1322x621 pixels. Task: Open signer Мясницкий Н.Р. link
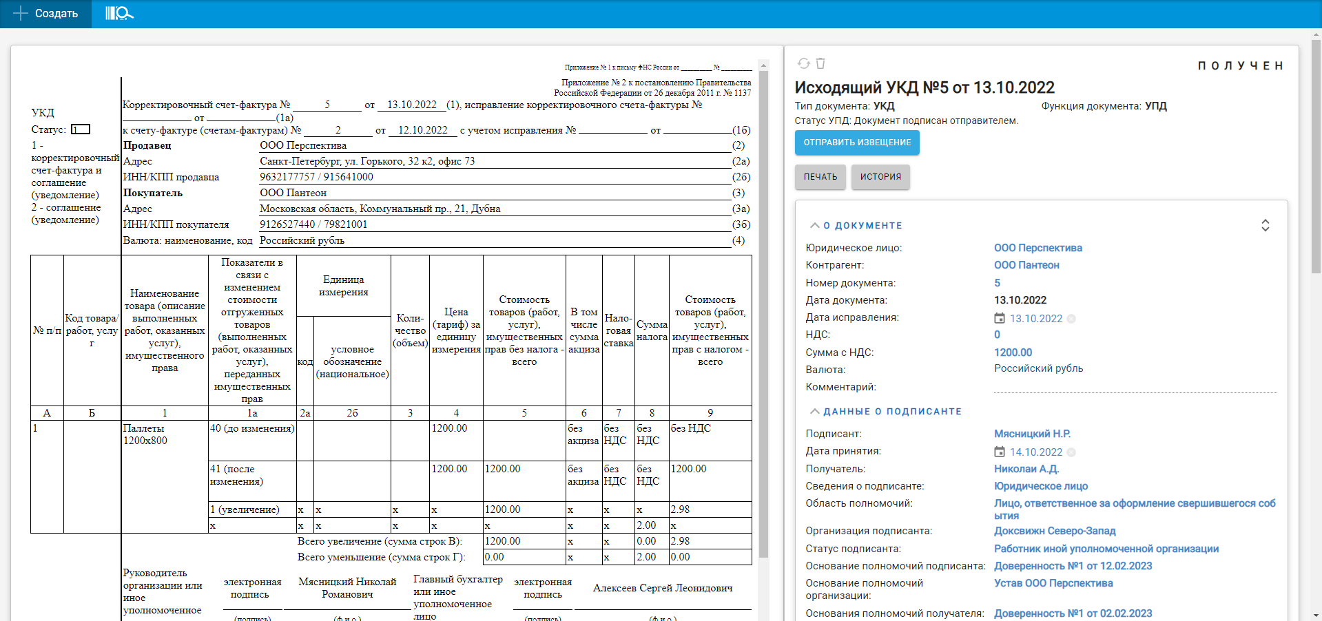pyautogui.click(x=1032, y=434)
